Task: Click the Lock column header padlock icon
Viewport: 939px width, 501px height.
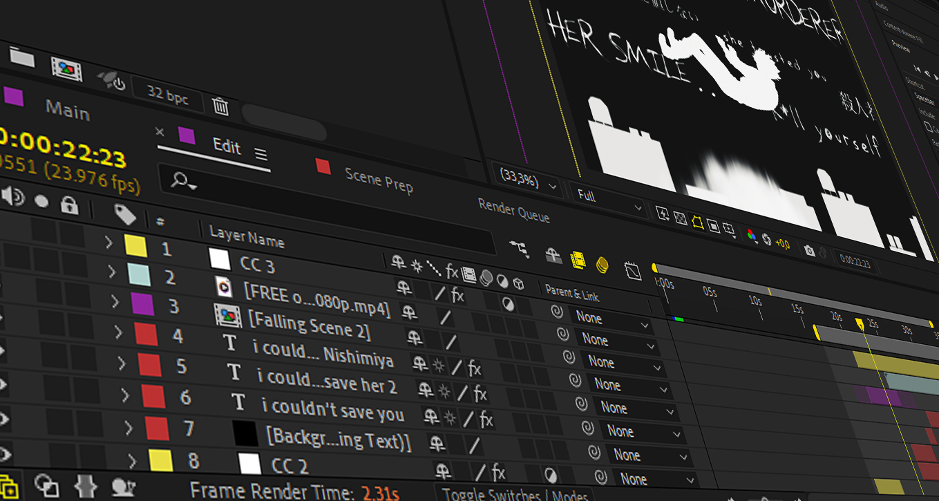Action: [x=68, y=205]
